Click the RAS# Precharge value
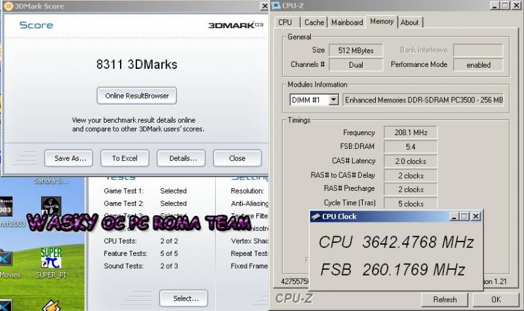Screen dimensions: 524x311 click(411, 189)
